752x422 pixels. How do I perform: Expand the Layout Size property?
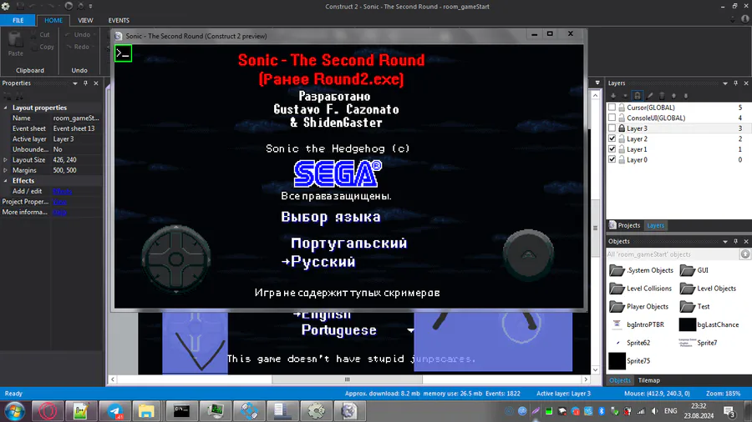[5, 160]
